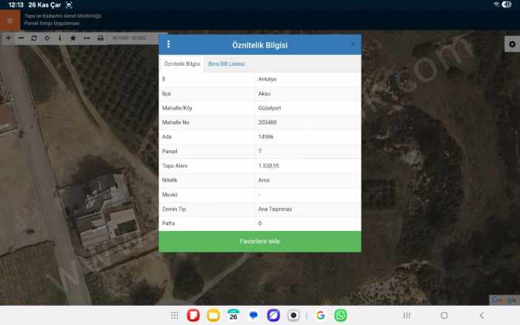Open the blue messages app

point(253,315)
